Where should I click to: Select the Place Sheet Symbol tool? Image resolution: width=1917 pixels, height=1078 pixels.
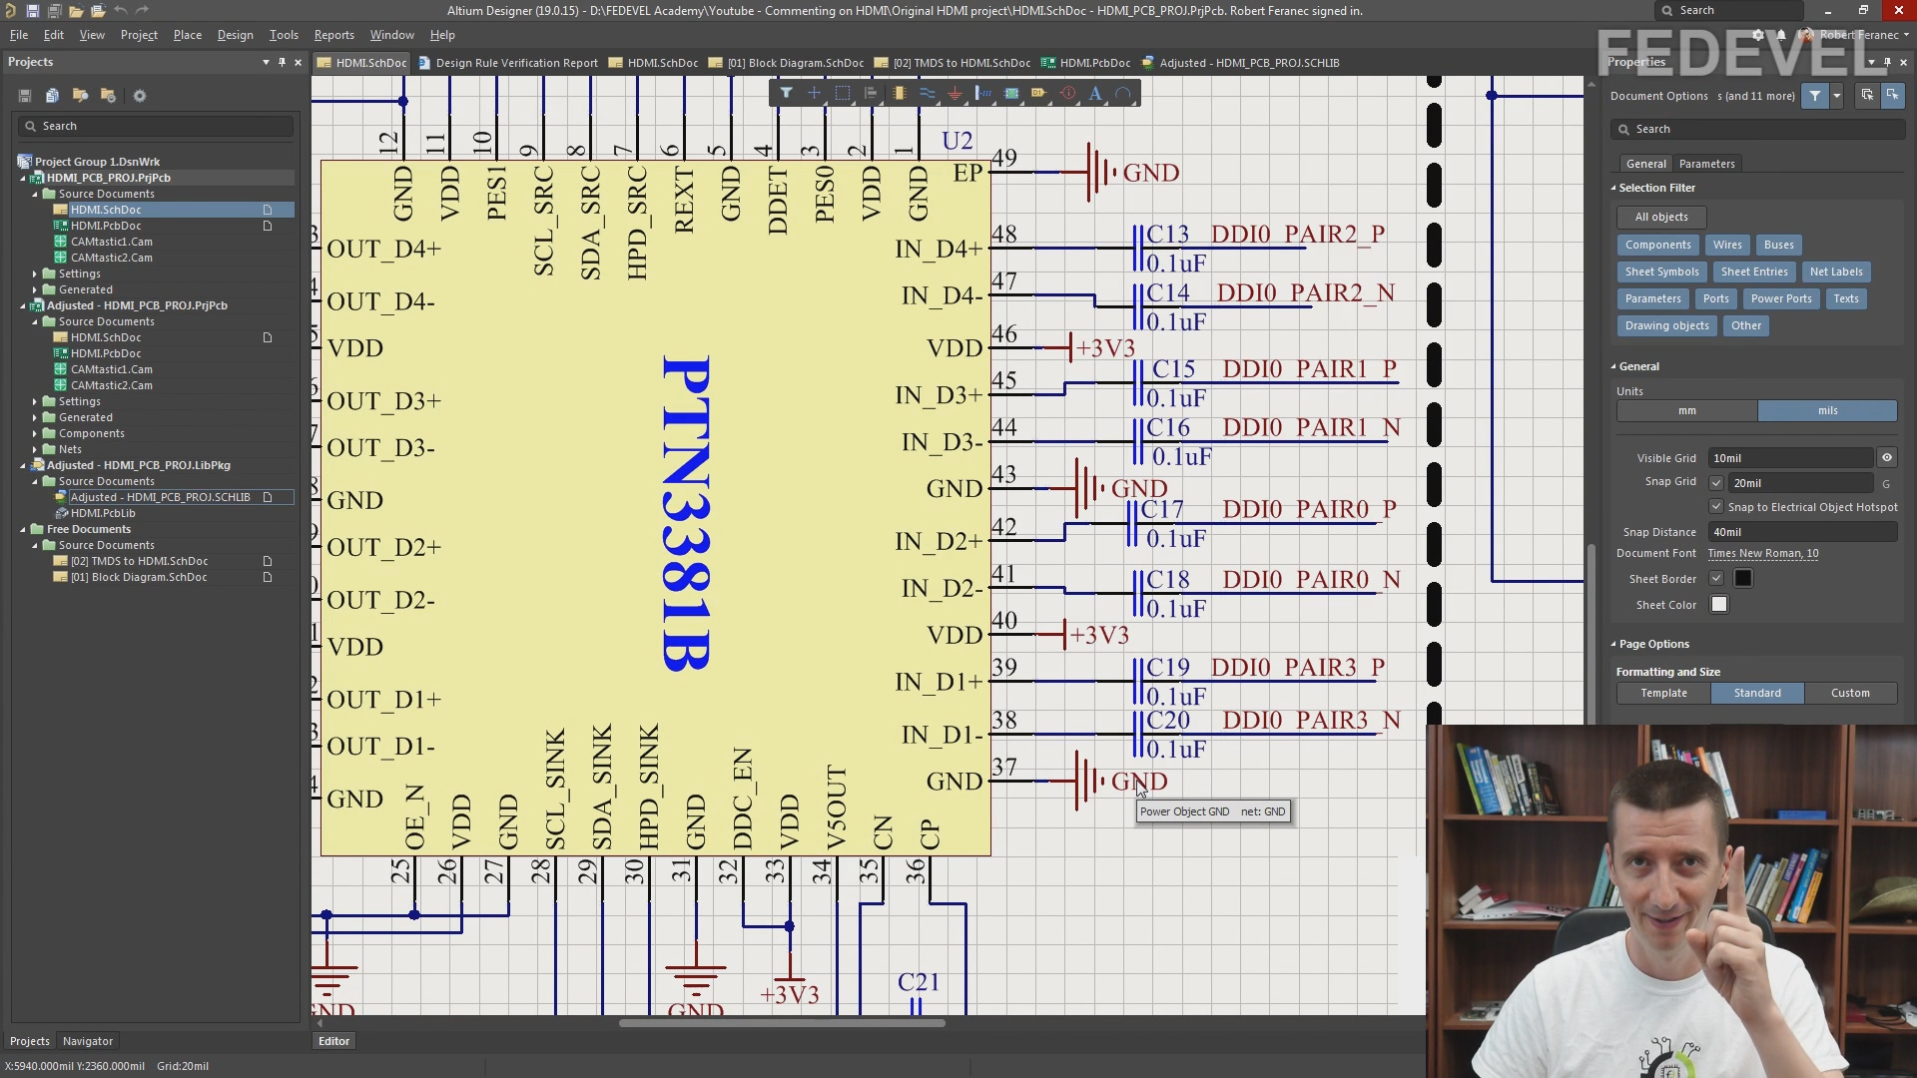point(1011,93)
